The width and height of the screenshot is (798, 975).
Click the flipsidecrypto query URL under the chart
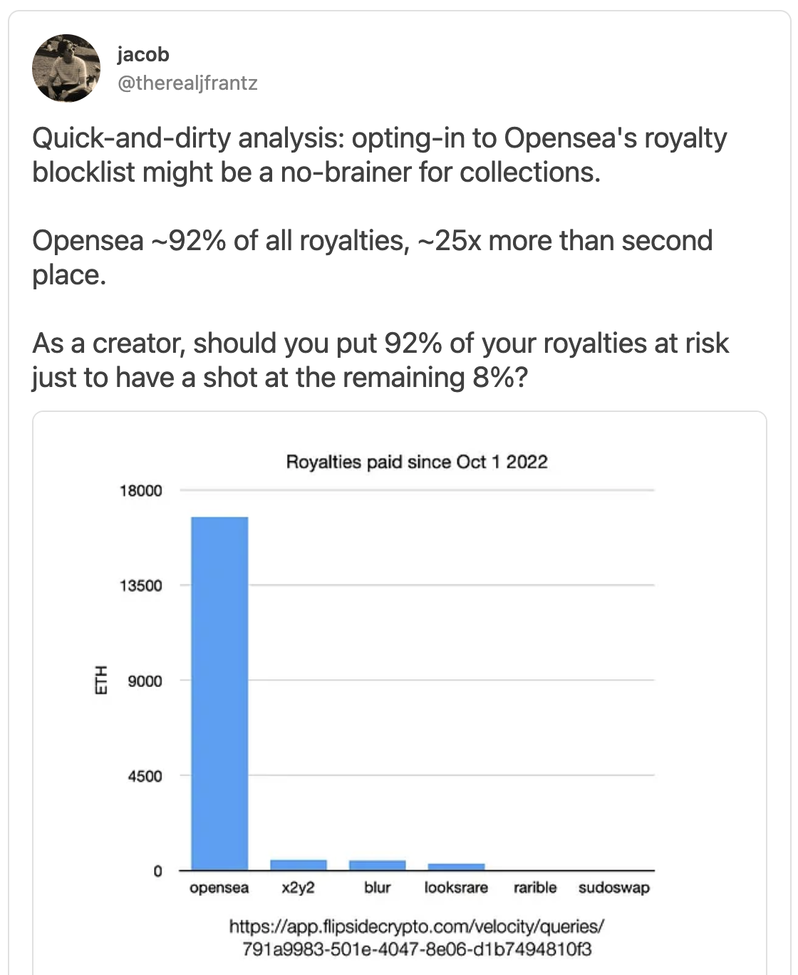click(417, 937)
